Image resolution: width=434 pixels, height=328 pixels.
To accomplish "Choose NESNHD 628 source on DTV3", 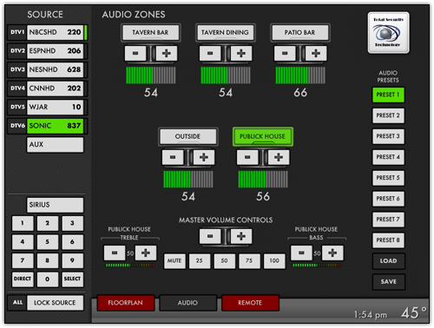I will click(x=55, y=69).
